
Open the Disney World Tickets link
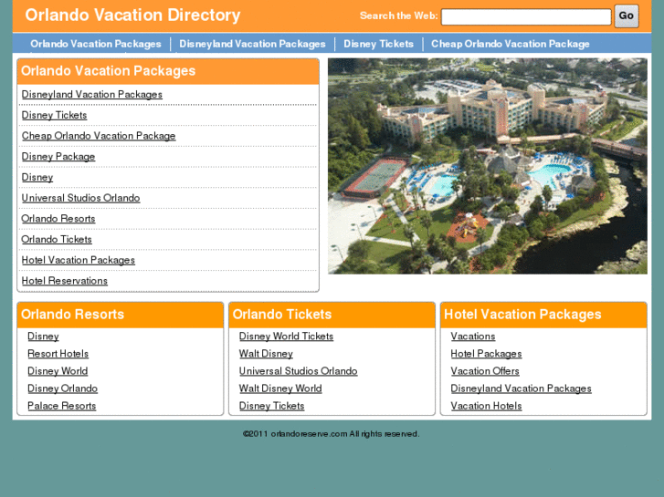(286, 337)
